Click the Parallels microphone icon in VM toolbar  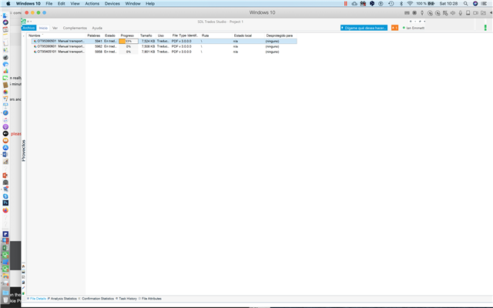(461, 13)
